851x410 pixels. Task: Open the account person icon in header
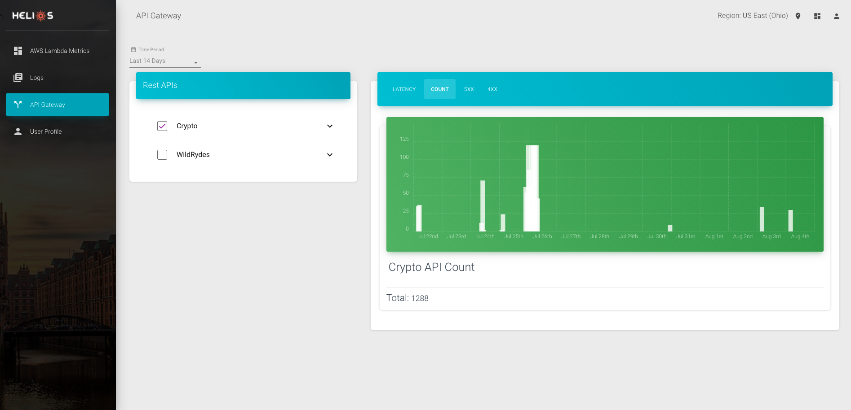(837, 16)
